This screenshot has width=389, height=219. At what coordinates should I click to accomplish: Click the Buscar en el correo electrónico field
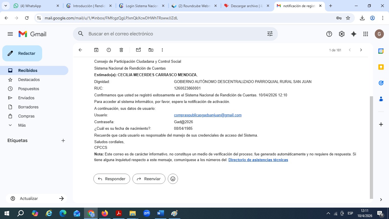click(171, 34)
